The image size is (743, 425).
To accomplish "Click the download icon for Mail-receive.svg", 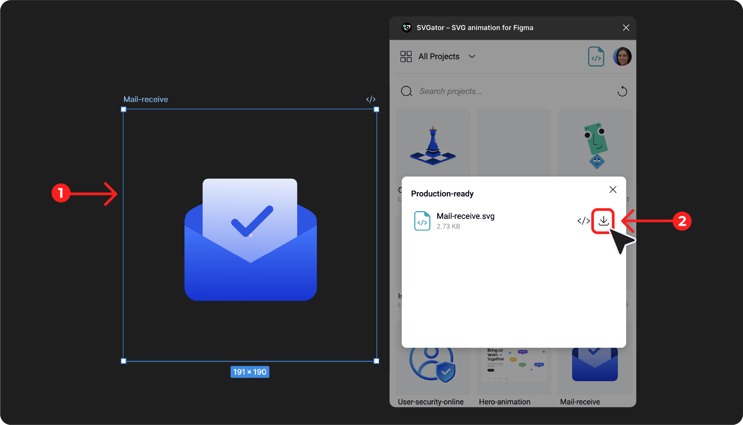I will tap(603, 221).
